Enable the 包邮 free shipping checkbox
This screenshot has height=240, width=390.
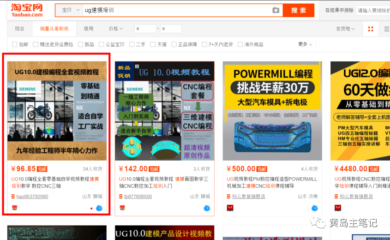tap(14, 44)
